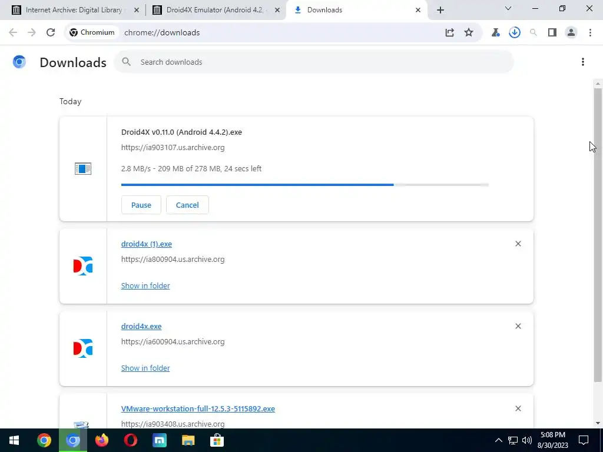Open Microsoft Store from the taskbar
The image size is (603, 452).
tap(217, 440)
